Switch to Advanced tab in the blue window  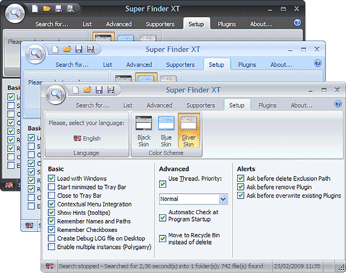coord(139,65)
